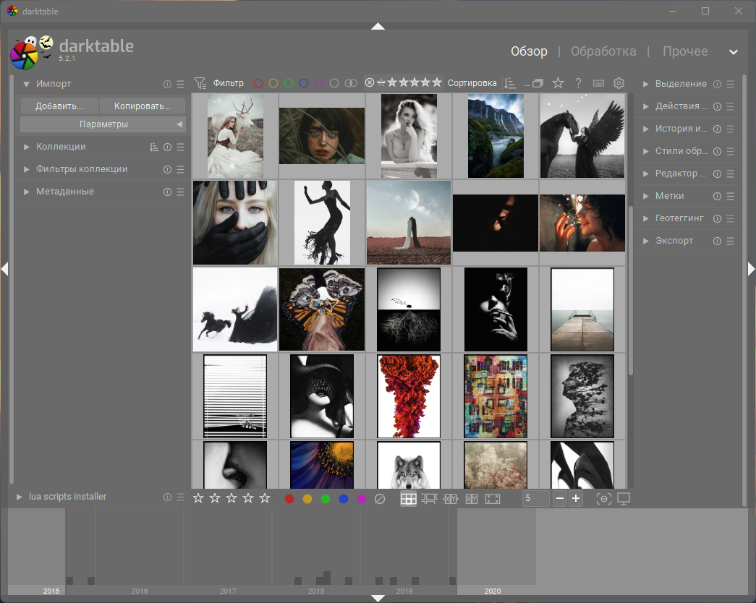Expand the Экспорт module
Screen dimensions: 756x603
pos(674,241)
